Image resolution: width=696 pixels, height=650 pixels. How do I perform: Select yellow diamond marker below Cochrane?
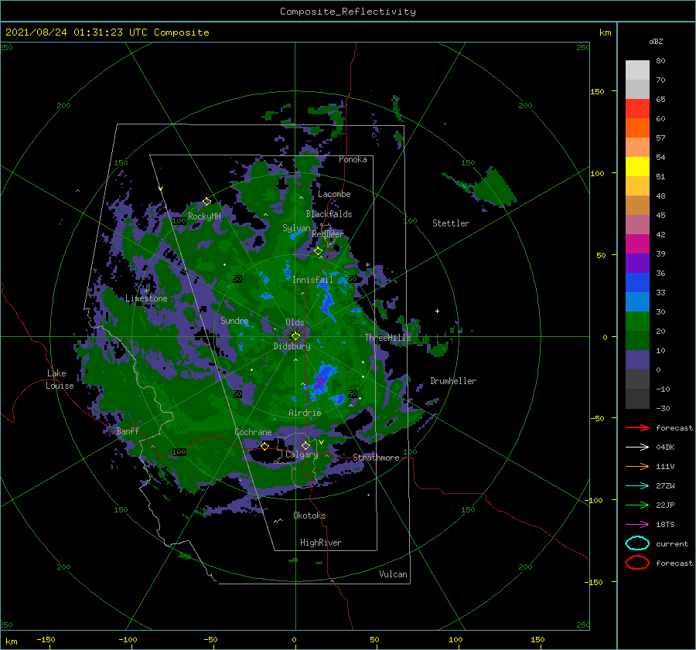264,447
